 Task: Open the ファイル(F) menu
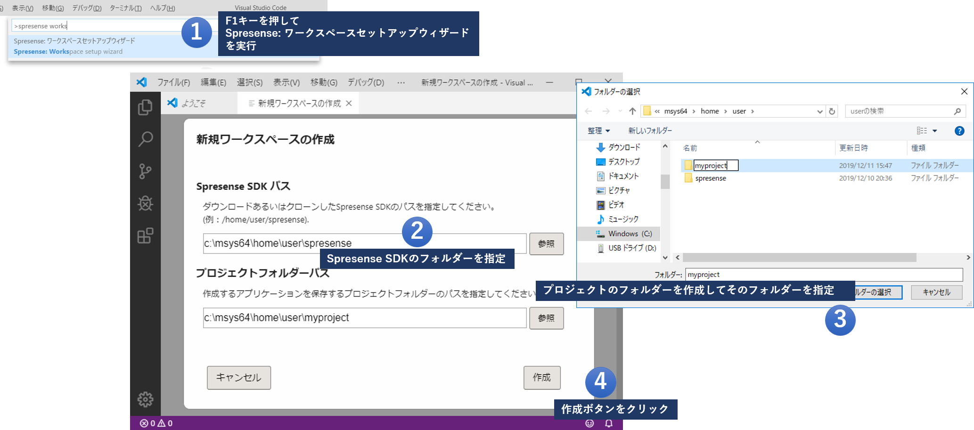173,82
